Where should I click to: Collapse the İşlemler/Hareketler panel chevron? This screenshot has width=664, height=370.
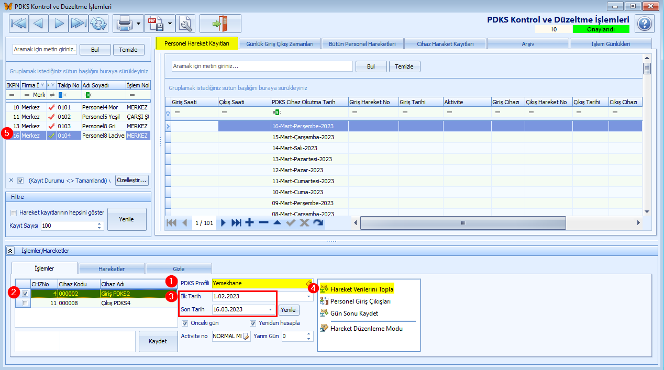(x=10, y=251)
